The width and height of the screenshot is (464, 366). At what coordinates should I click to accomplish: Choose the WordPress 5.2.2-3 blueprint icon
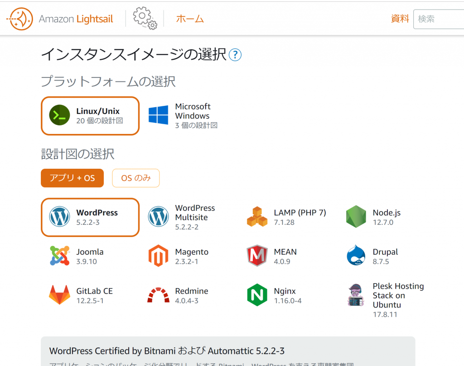tap(59, 217)
